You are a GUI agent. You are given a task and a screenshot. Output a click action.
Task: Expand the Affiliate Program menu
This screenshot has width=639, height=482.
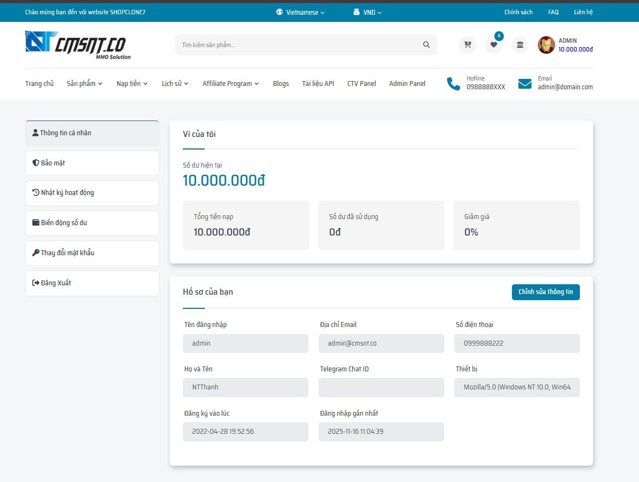(231, 84)
